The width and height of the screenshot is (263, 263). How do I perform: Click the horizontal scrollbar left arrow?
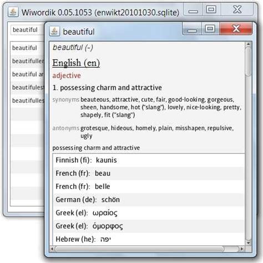(x=52, y=249)
